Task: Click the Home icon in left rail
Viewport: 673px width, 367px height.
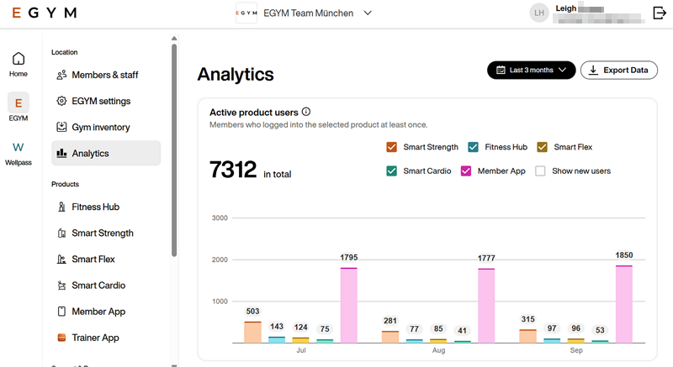Action: 19,59
